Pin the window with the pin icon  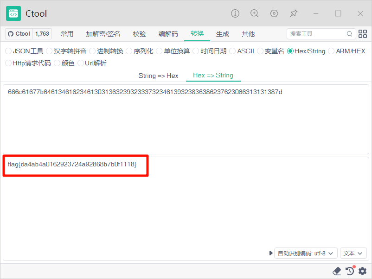pos(294,13)
